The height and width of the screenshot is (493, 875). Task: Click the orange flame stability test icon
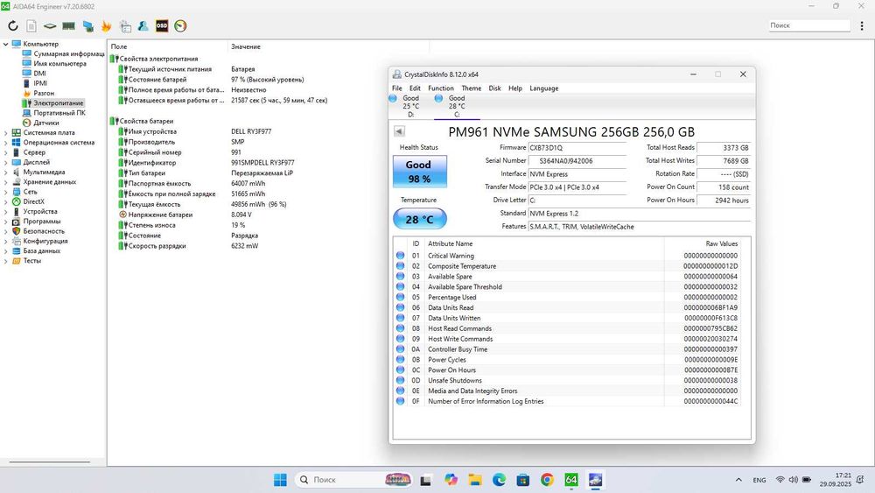[106, 26]
